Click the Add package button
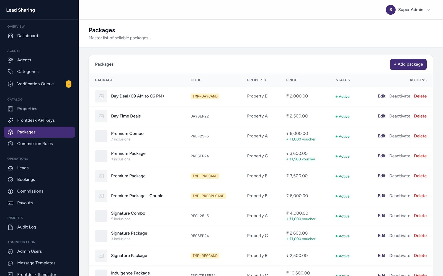 [x=408, y=64]
